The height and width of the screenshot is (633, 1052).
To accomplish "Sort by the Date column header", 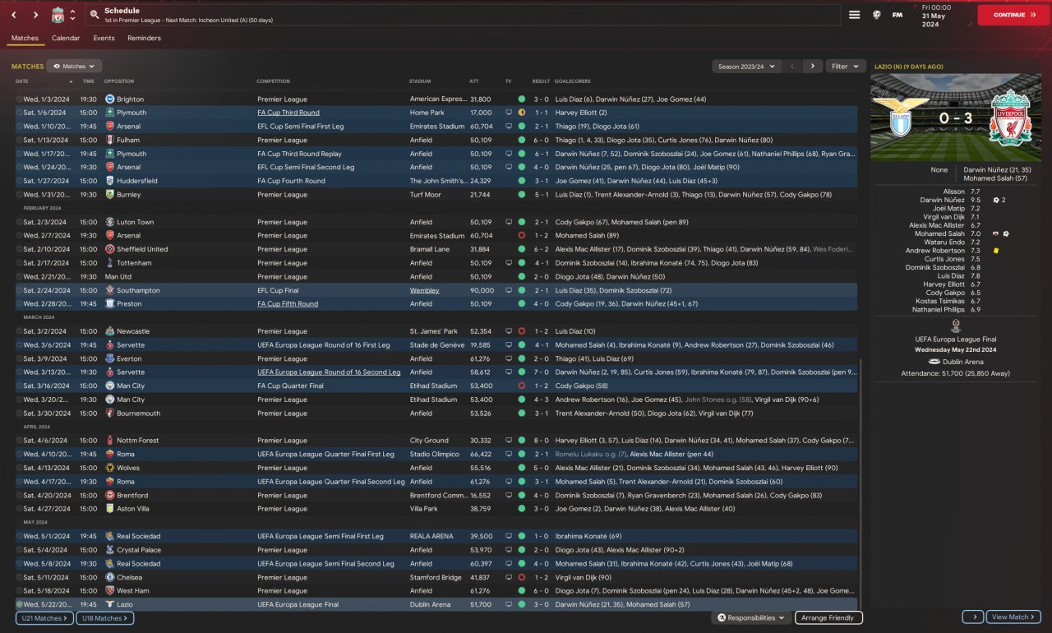I will coord(22,81).
